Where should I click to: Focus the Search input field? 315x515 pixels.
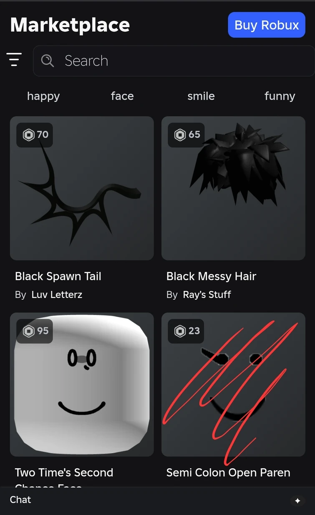[174, 61]
